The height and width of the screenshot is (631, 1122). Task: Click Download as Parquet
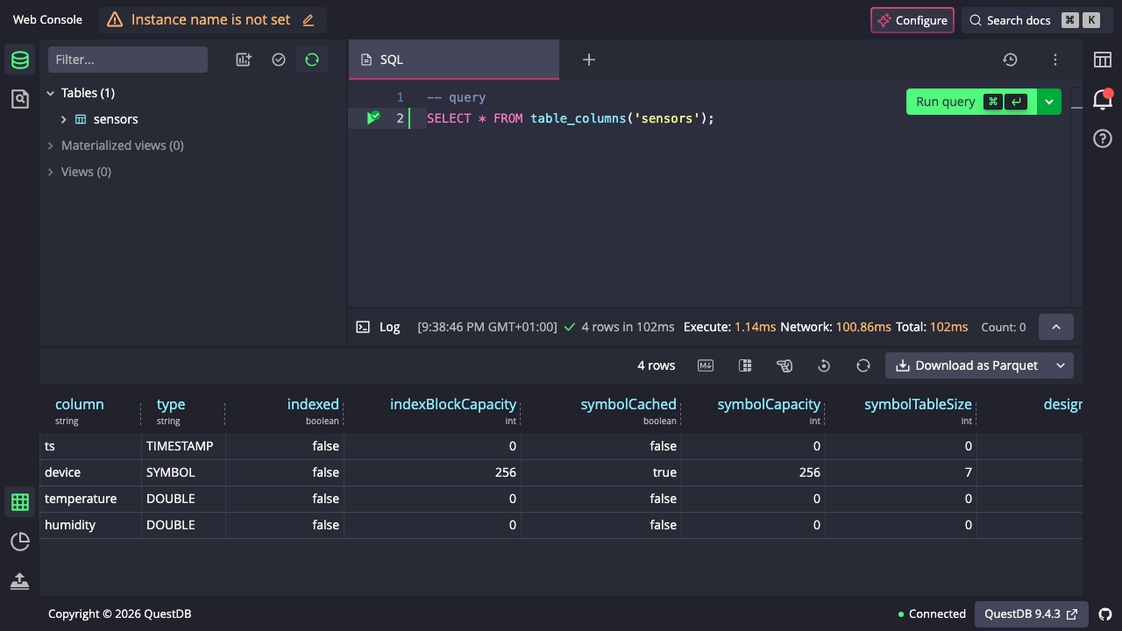[x=967, y=365]
